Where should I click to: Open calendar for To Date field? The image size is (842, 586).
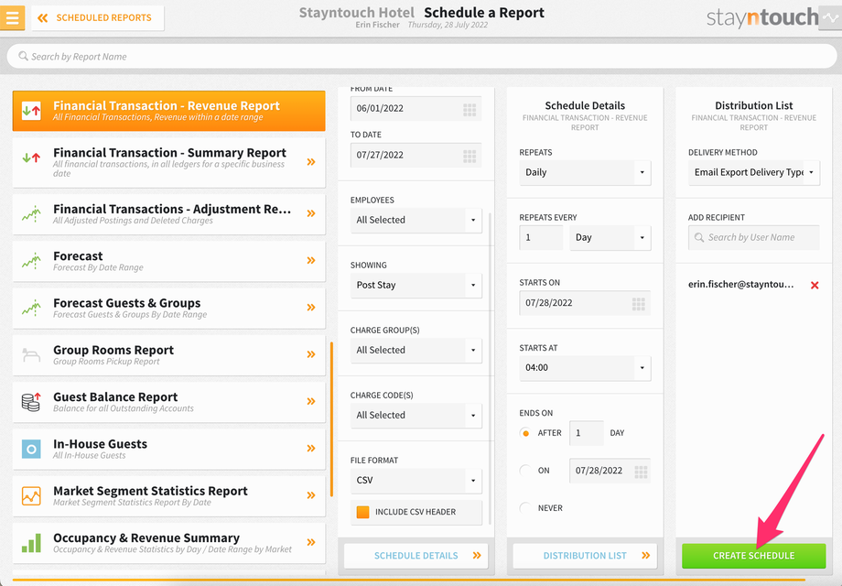click(x=470, y=157)
